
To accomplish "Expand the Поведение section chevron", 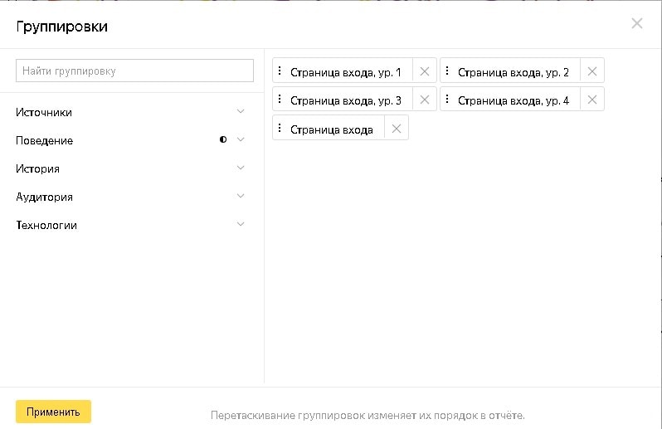I will pyautogui.click(x=241, y=140).
